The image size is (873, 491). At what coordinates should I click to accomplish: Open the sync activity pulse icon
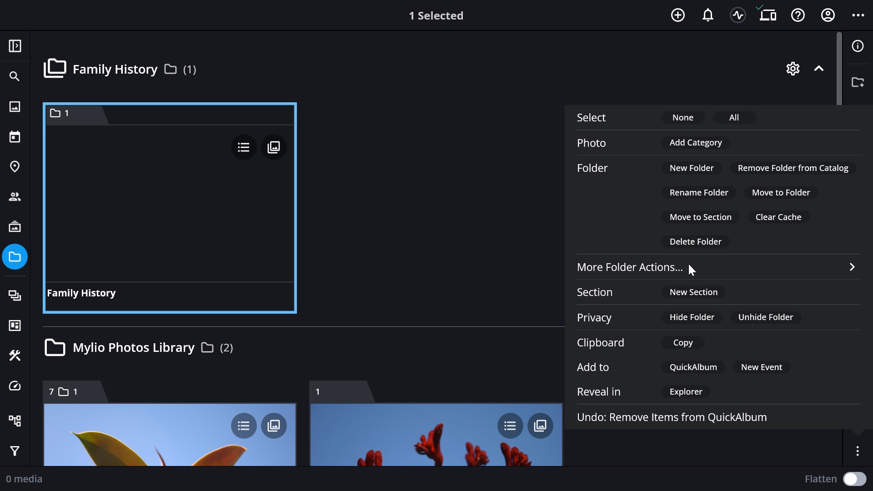738,15
